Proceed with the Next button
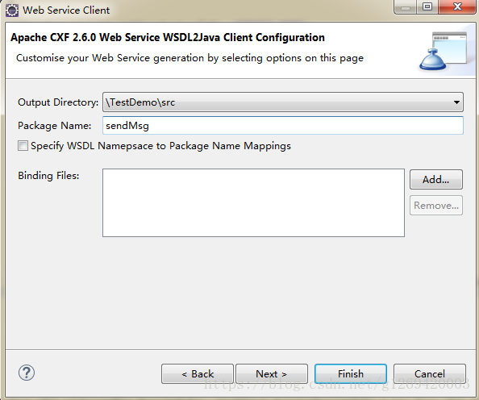The height and width of the screenshot is (400, 479). [x=272, y=373]
